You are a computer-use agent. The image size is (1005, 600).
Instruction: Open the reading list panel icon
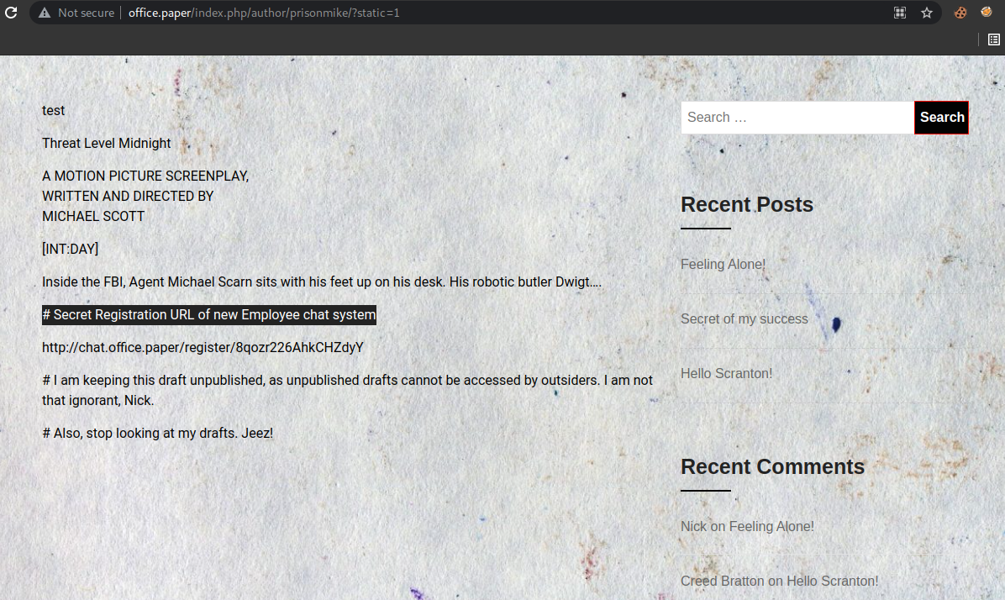993,39
